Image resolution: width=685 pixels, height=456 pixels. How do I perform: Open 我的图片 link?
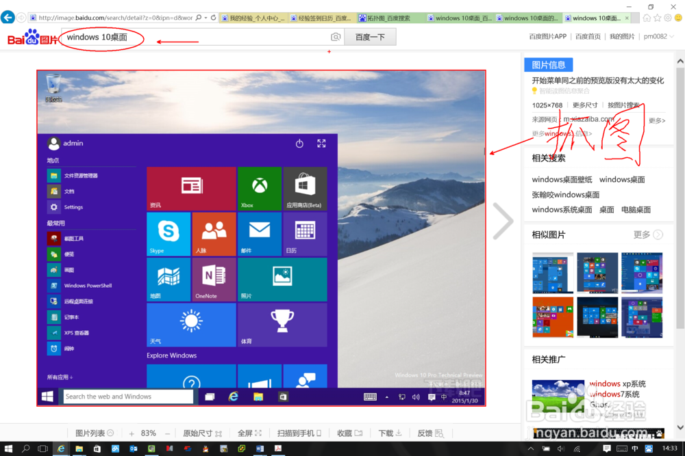click(x=622, y=37)
